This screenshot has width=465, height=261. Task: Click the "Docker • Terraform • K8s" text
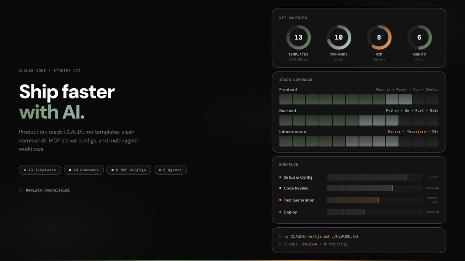point(413,131)
